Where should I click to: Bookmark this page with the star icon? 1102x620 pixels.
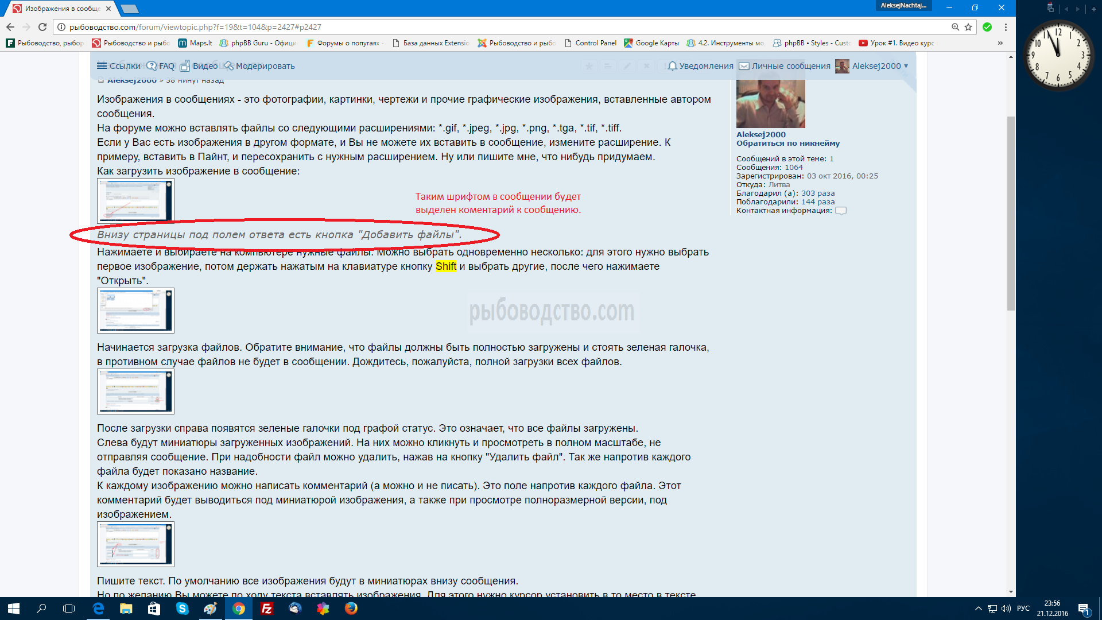pos(968,27)
